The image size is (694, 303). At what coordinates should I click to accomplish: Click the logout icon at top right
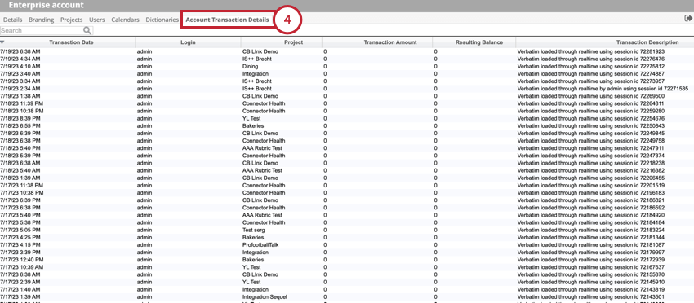688,19
